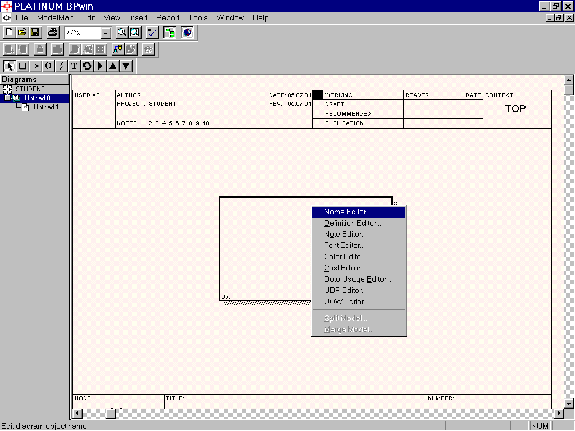The image size is (575, 431).
Task: Open a file with the folder icon
Action: [x=22, y=33]
